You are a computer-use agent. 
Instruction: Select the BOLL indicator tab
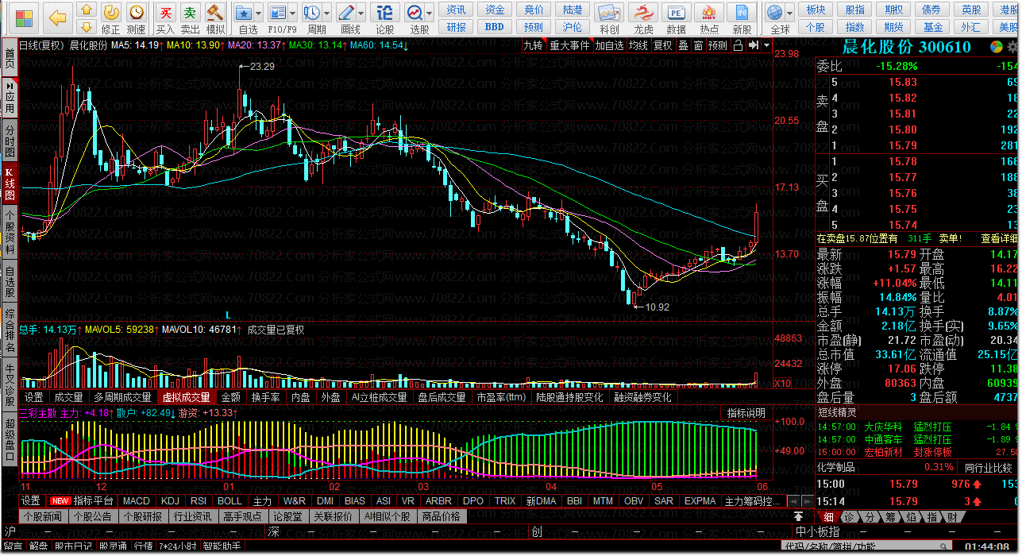[x=229, y=501]
